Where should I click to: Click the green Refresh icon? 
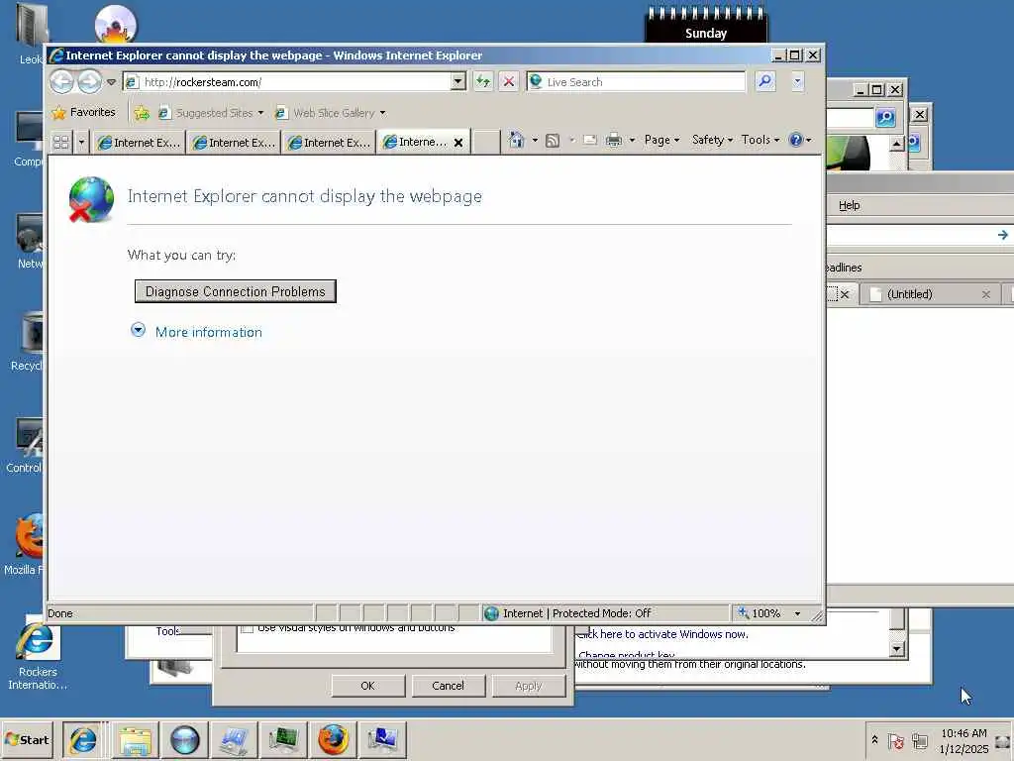(483, 82)
